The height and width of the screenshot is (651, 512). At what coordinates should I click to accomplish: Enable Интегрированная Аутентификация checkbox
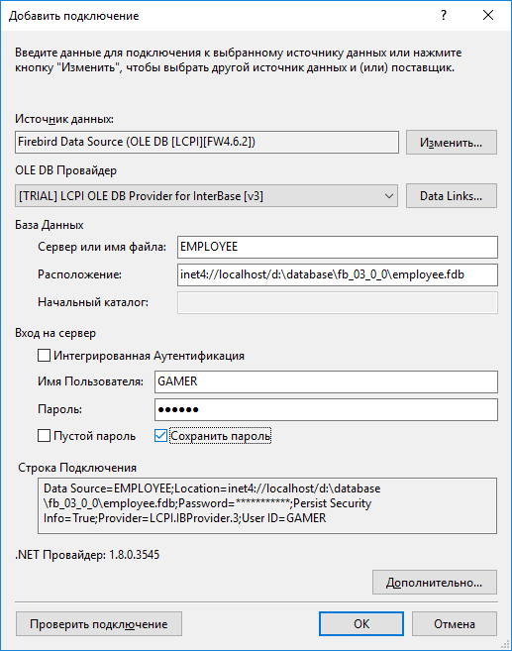pos(44,356)
